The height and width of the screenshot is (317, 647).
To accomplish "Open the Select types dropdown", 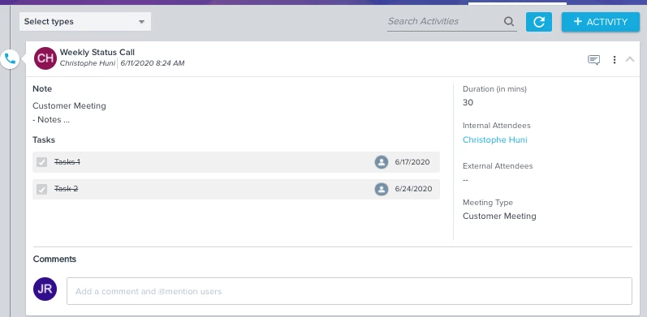I will pyautogui.click(x=85, y=21).
